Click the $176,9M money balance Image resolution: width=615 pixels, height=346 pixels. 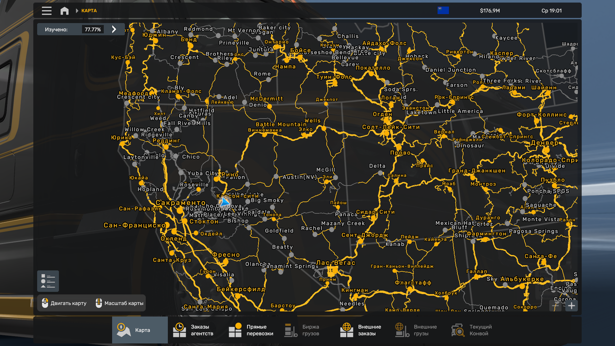click(x=490, y=11)
